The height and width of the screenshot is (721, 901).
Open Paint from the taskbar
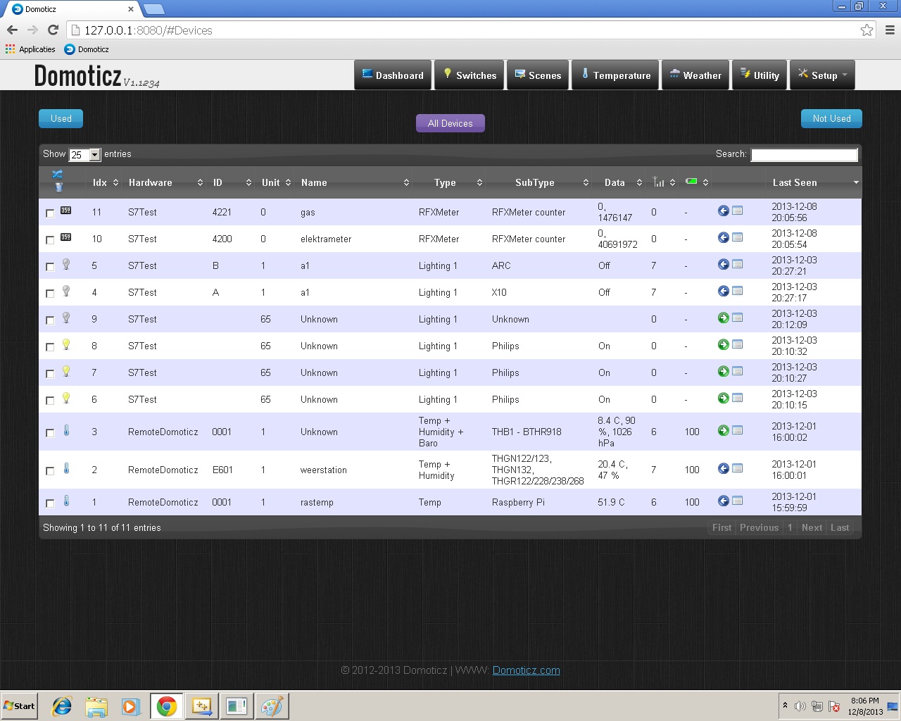271,706
